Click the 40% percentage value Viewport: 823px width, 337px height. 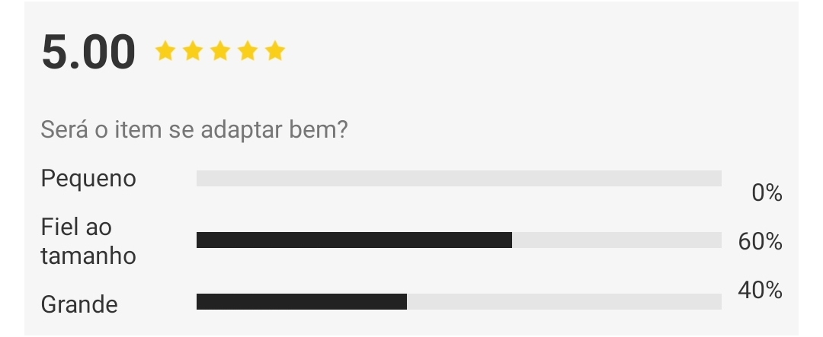click(x=760, y=290)
